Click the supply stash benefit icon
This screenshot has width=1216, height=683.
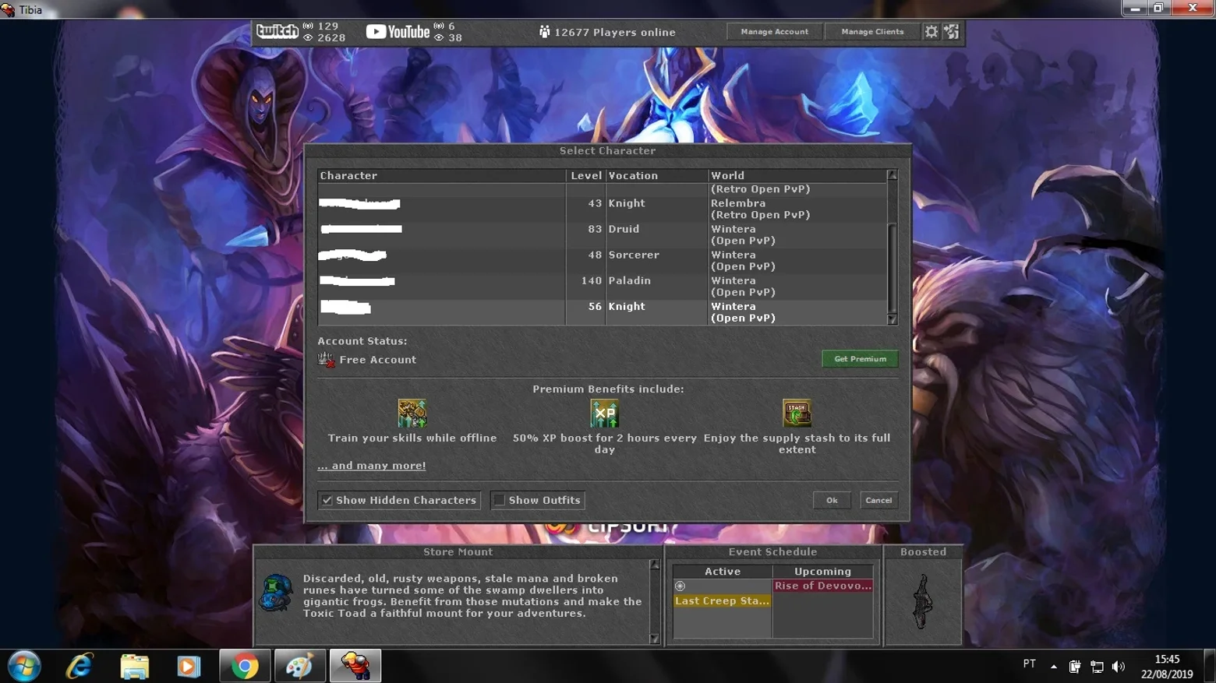[x=797, y=414]
